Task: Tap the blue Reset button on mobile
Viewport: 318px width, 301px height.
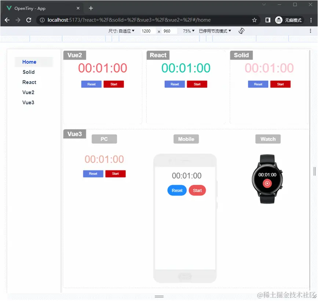Action: click(x=177, y=190)
